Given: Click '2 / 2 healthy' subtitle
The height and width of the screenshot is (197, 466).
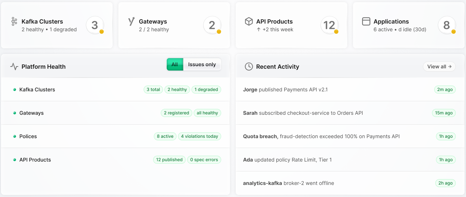Looking at the screenshot, I should (154, 30).
